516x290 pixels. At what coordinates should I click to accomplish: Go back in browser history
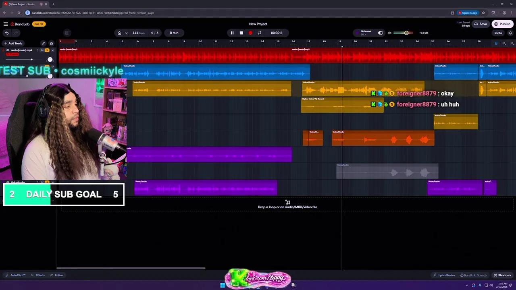click(x=5, y=13)
